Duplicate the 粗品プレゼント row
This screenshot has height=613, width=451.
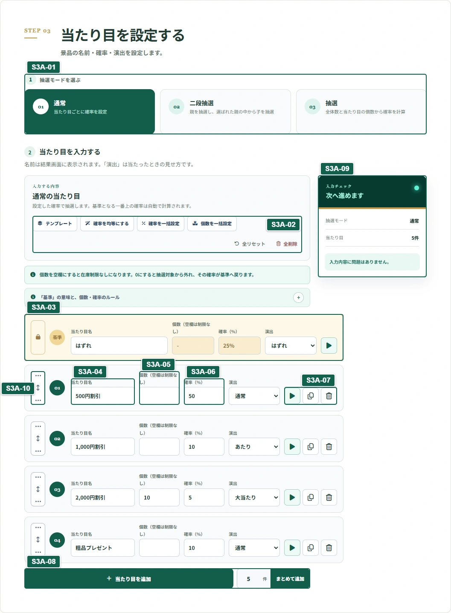point(311,548)
